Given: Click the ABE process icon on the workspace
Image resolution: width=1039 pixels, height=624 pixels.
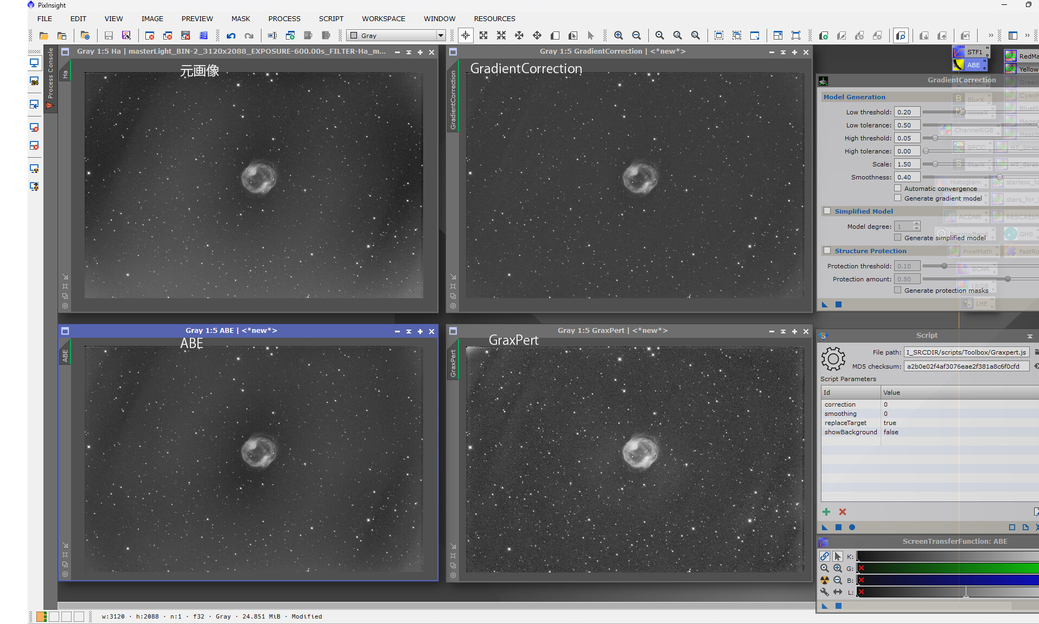Looking at the screenshot, I should tap(970, 65).
